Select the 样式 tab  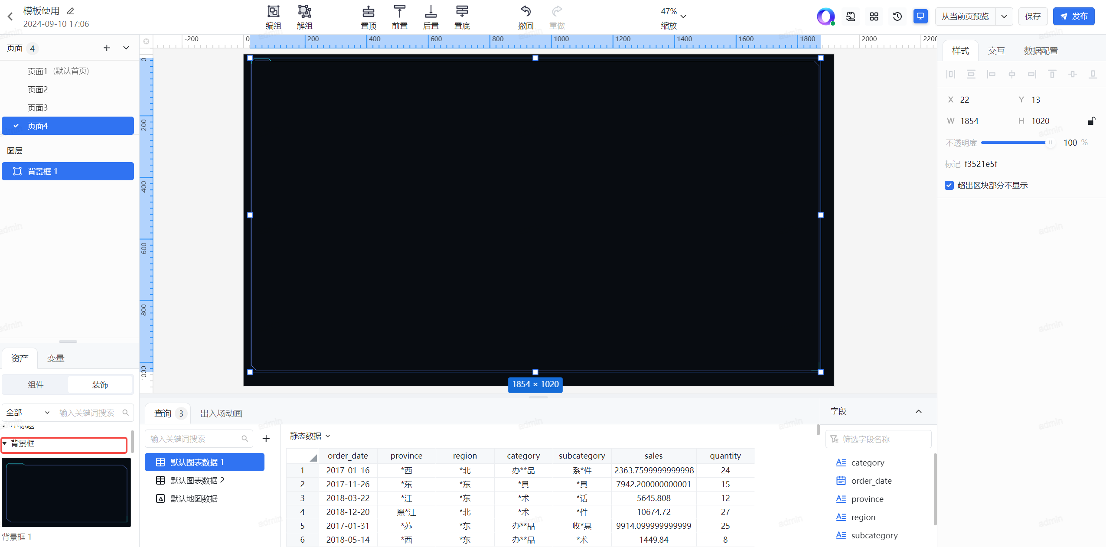coord(960,51)
